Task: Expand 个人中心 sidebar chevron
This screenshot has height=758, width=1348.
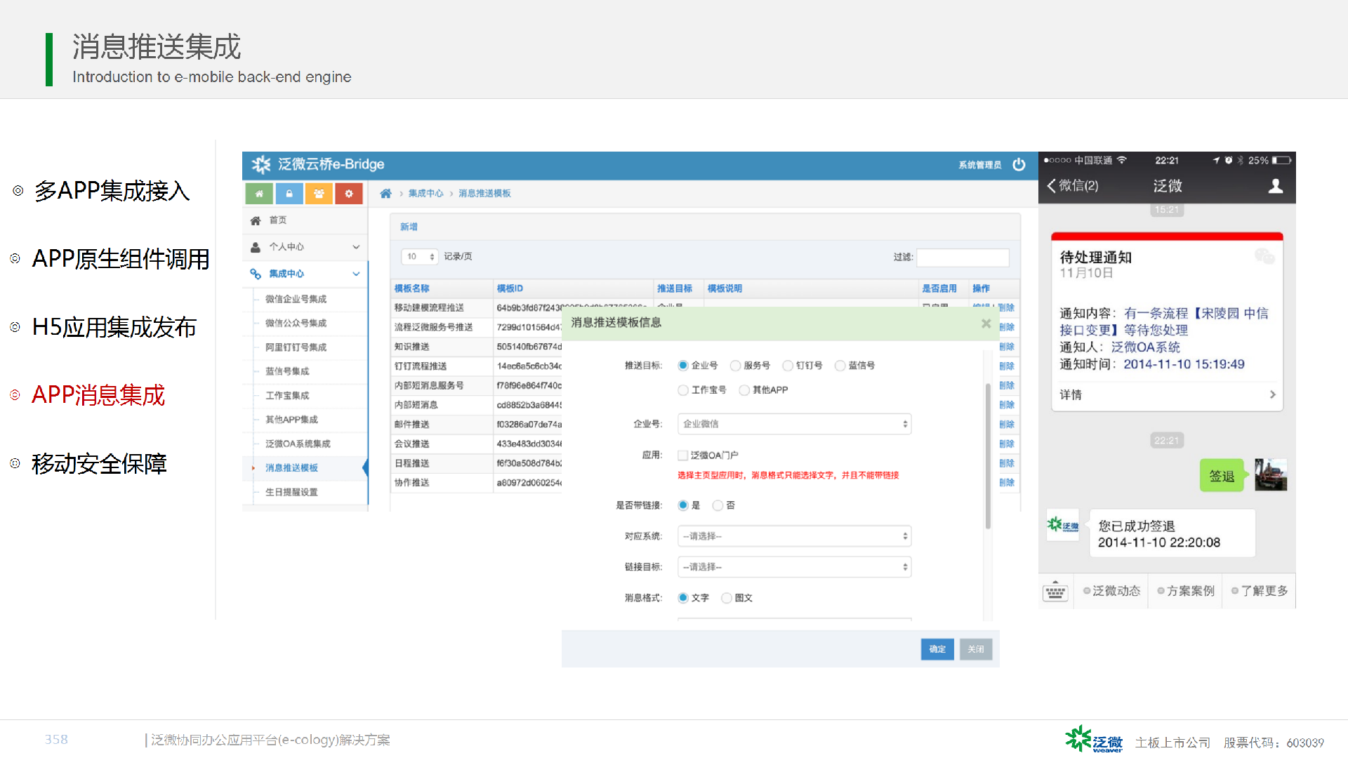Action: pyautogui.click(x=356, y=247)
